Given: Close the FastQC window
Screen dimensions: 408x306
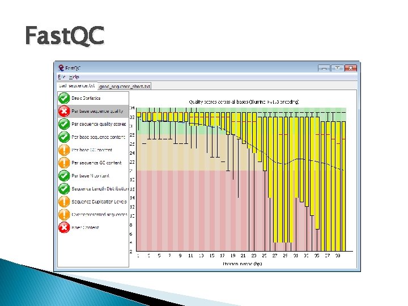Looking at the screenshot, I should pos(351,68).
